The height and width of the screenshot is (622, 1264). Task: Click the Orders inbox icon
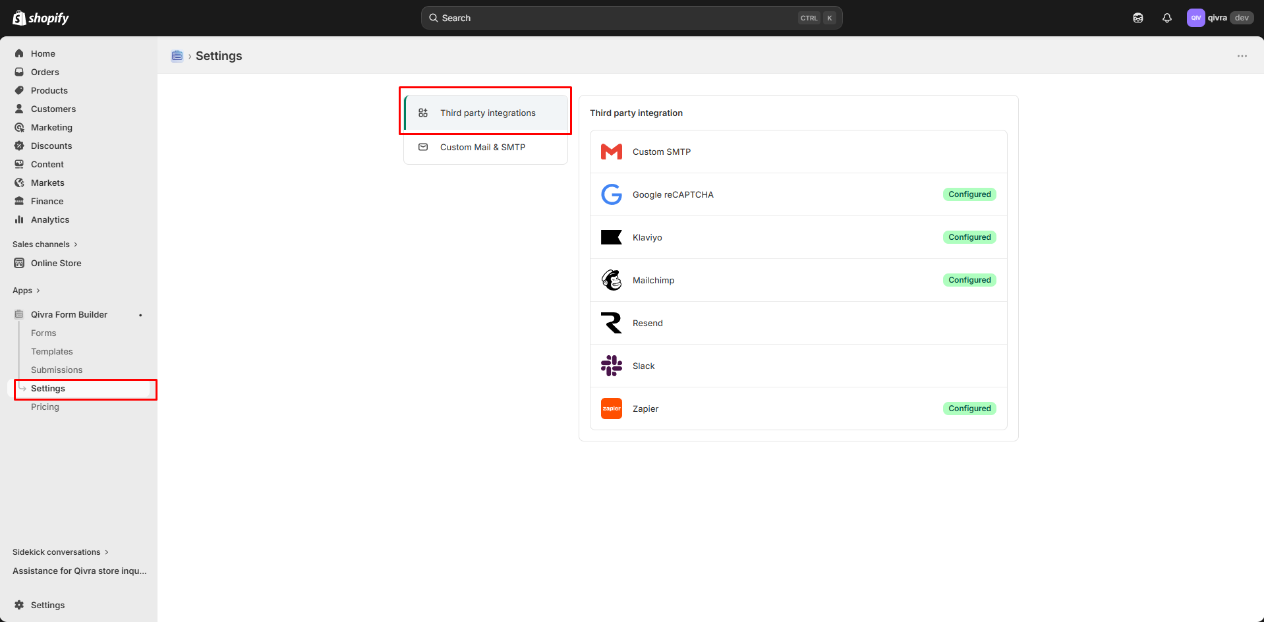tap(19, 72)
